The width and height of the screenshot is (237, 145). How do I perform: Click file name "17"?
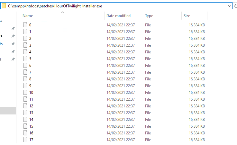[31, 140]
